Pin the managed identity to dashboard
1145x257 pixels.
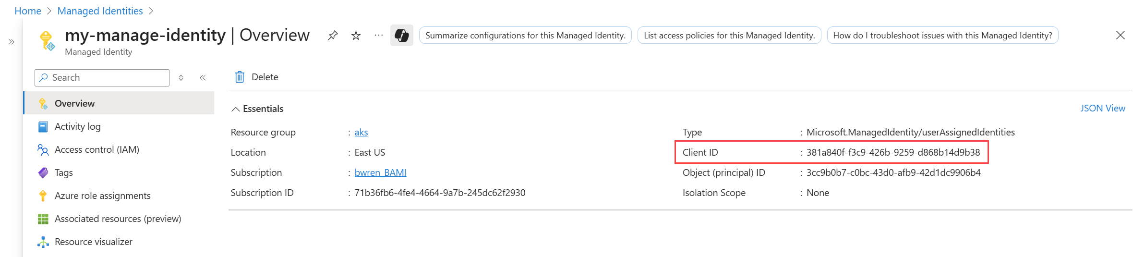[x=333, y=36]
